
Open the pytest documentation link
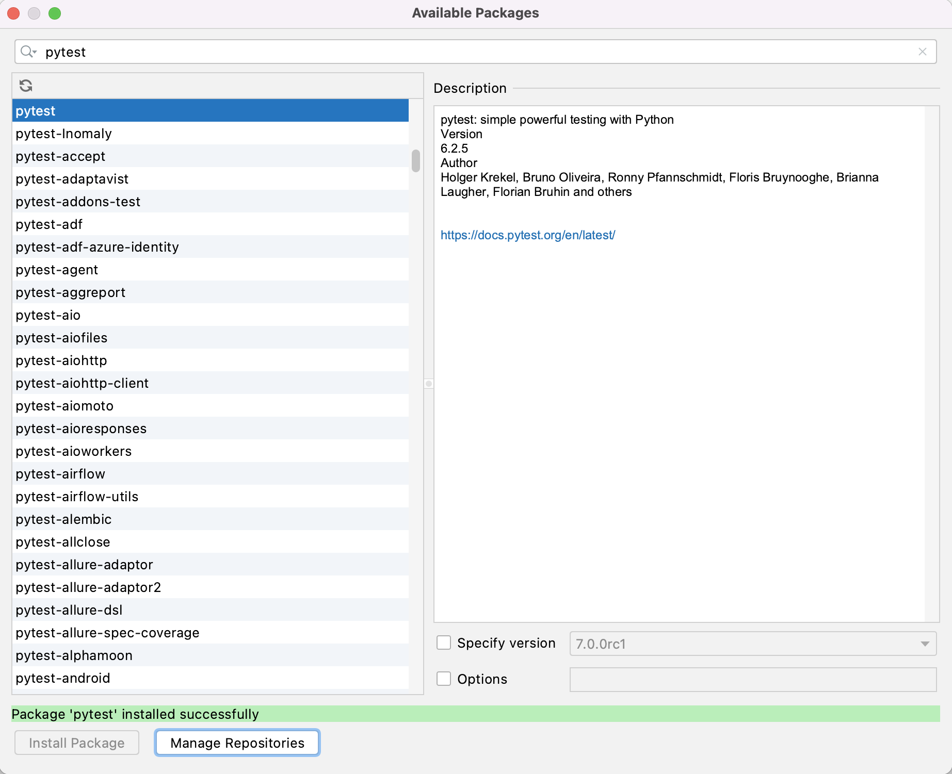click(x=528, y=235)
